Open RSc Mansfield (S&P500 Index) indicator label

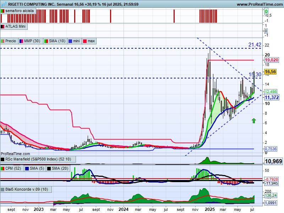click(38, 159)
